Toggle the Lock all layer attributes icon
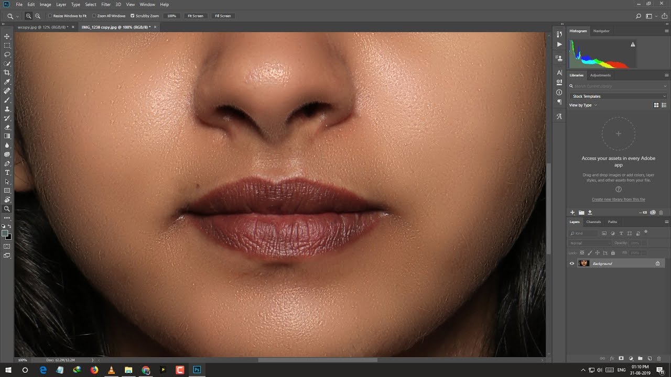The width and height of the screenshot is (671, 377). click(613, 253)
